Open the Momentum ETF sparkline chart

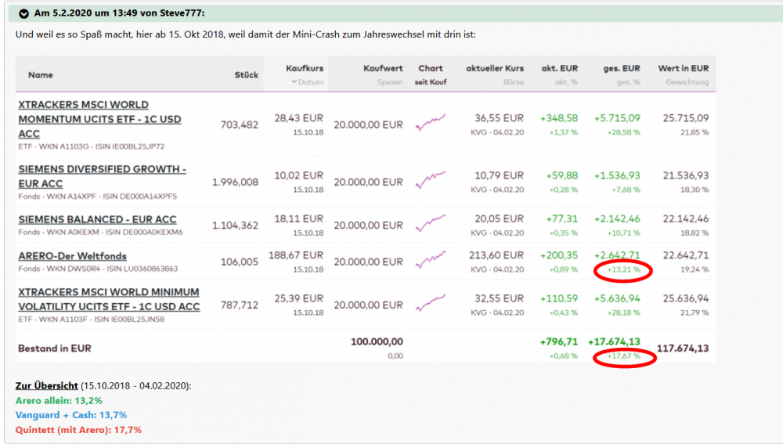click(x=430, y=122)
